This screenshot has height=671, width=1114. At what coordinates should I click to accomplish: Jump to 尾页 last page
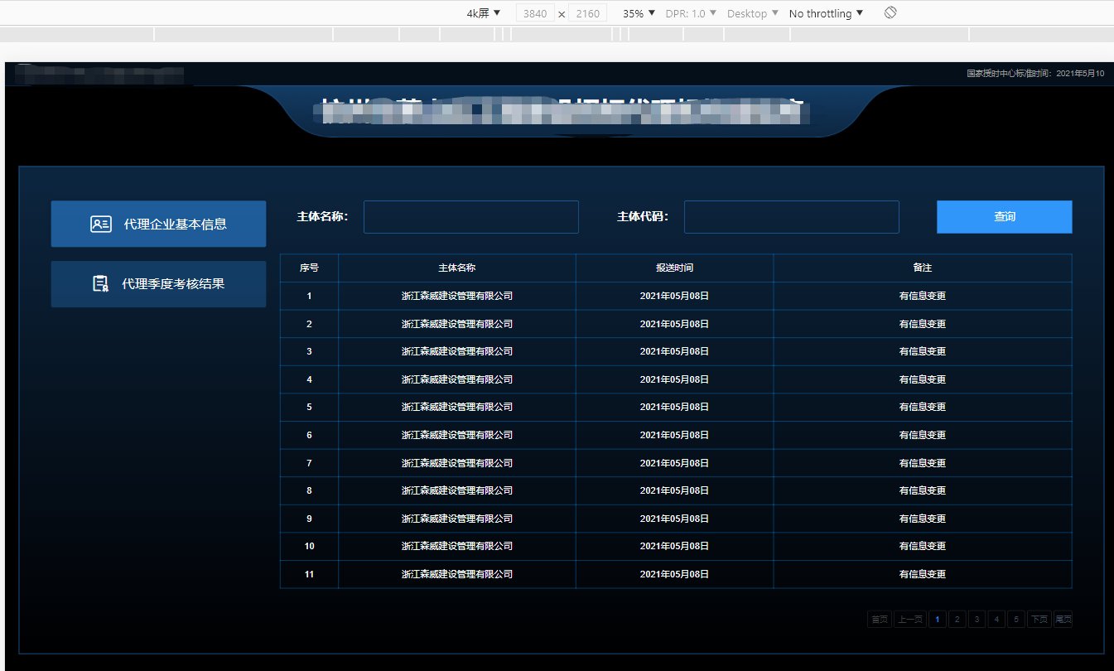coord(1063,619)
